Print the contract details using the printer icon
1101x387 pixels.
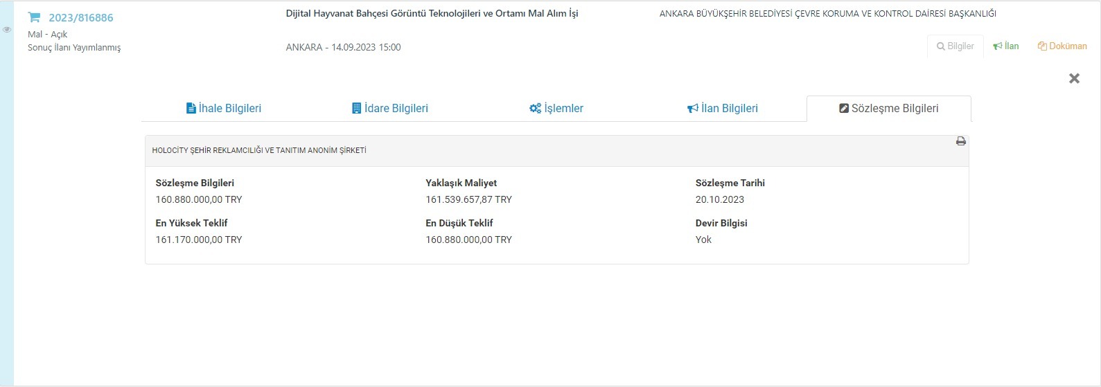coord(960,141)
